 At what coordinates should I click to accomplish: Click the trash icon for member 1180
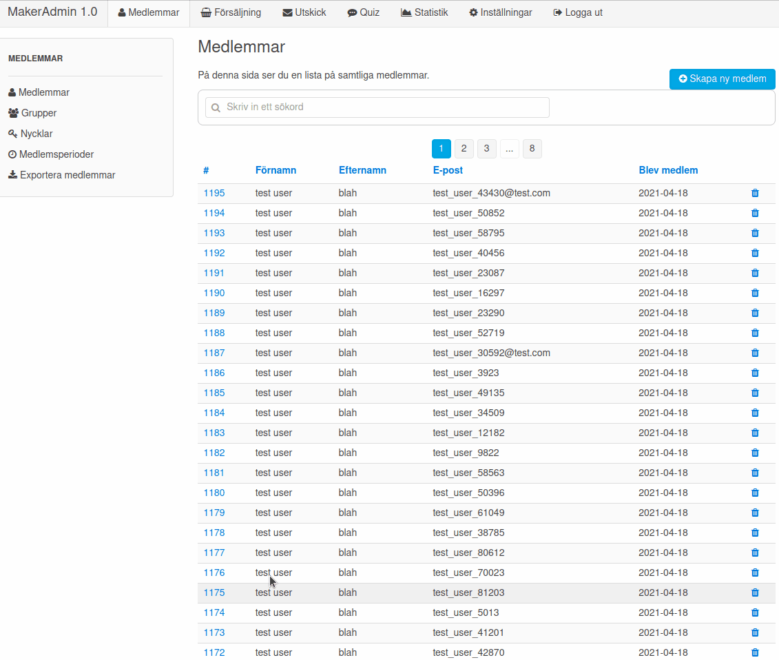coord(755,493)
